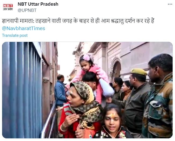Screen dimensions: 175x141
Task: Click the blue metal barricade in photo
Action: click(22, 90)
